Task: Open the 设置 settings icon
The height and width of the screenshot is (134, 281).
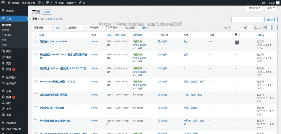Action: (x=3, y=115)
